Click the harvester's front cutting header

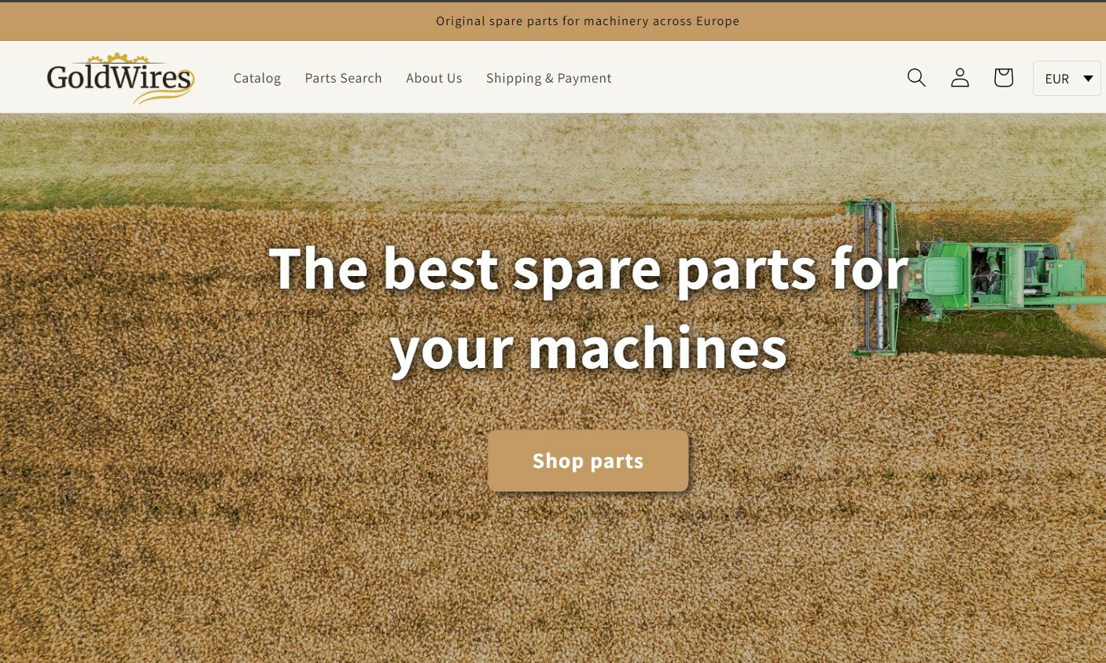click(875, 275)
